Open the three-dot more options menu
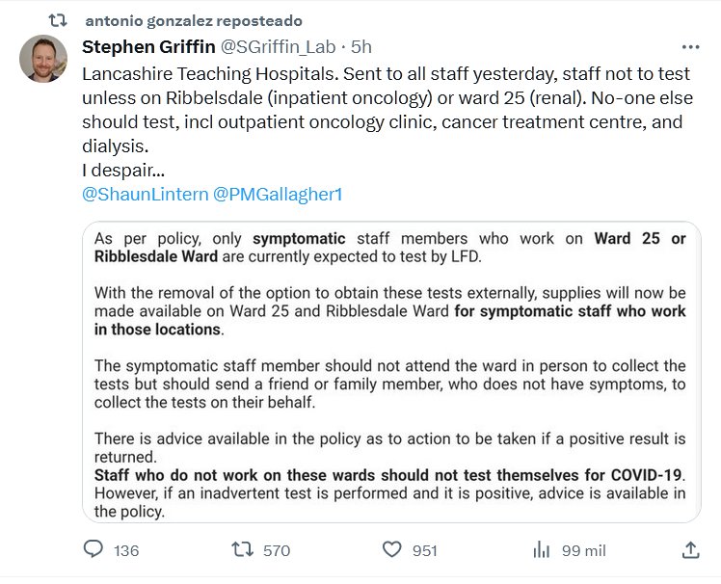 pos(690,46)
